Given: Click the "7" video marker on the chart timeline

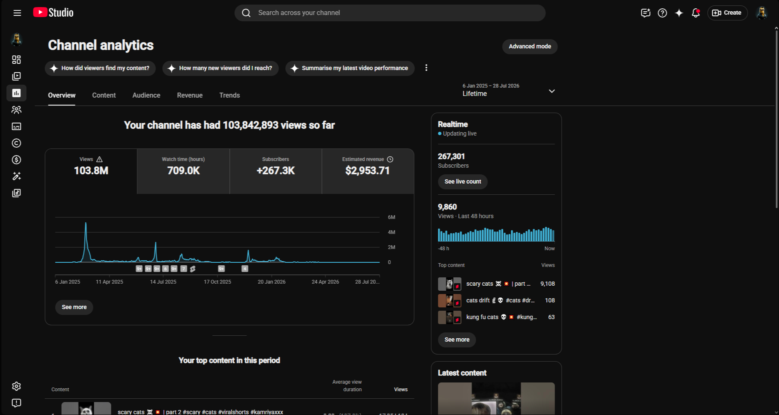Looking at the screenshot, I should 183,269.
